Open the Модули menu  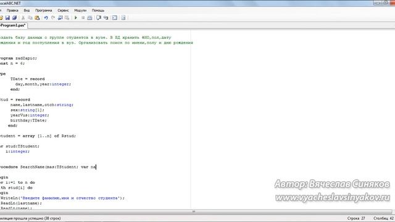[x=80, y=10]
